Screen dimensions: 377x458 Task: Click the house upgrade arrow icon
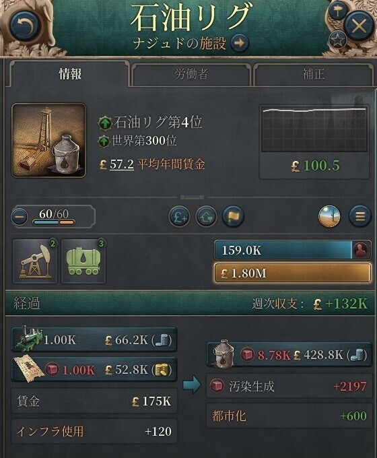pos(206,217)
